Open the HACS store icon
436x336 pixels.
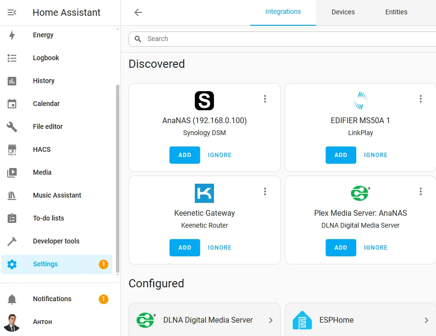(11, 150)
